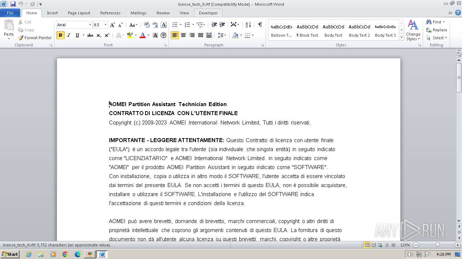Sort the selection A to Z
Viewport: 462px width, 259px height.
point(248,25)
